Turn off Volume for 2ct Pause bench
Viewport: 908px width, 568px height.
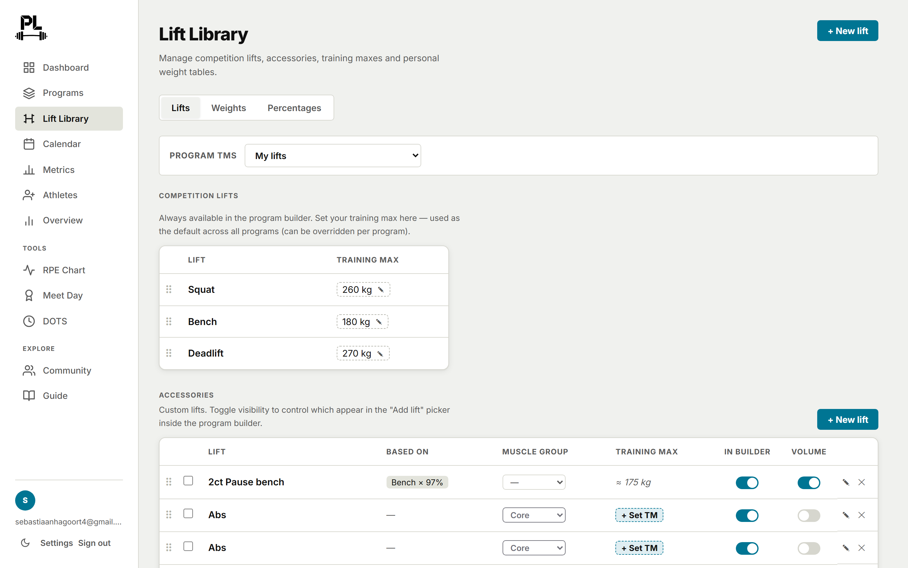pos(809,483)
